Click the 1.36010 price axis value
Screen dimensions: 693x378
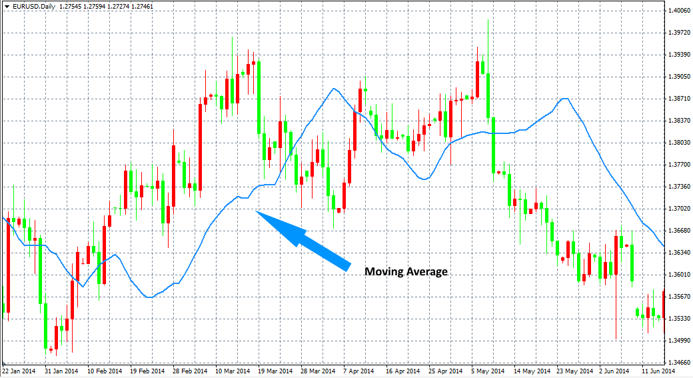[678, 275]
